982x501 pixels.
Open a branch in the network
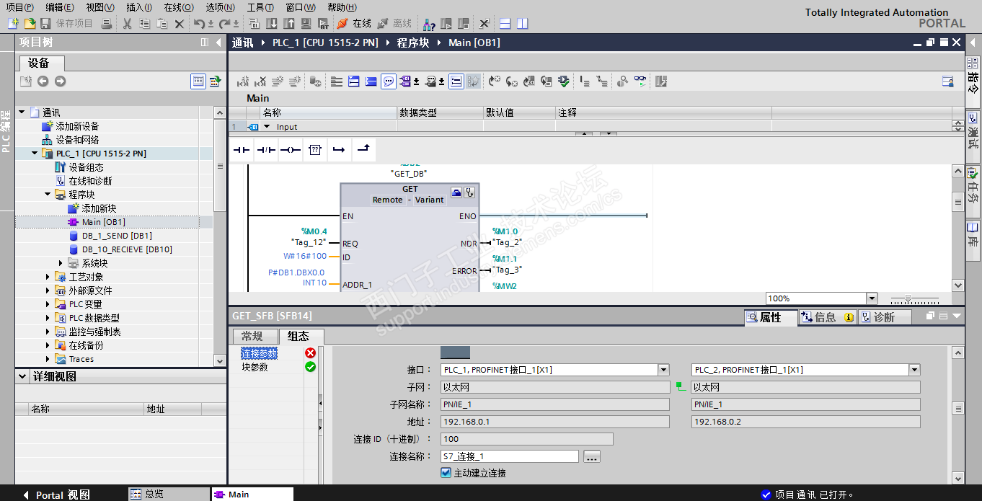(x=339, y=150)
